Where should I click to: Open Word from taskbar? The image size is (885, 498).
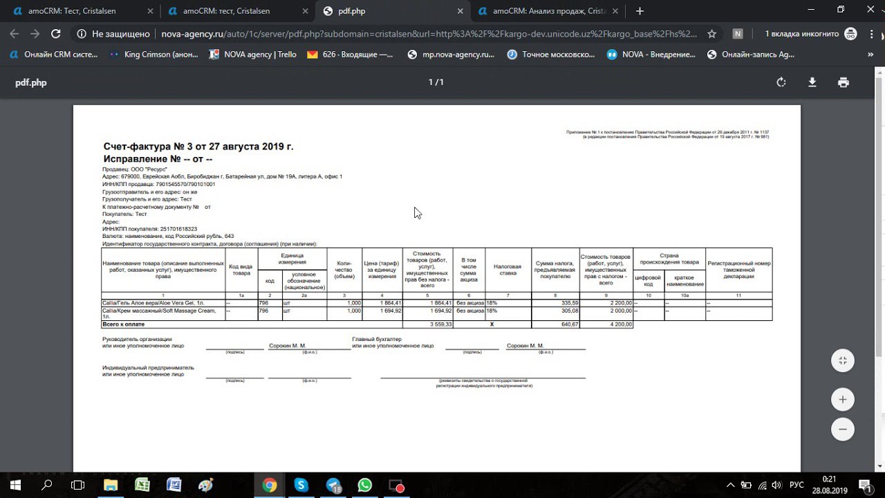coord(174,485)
